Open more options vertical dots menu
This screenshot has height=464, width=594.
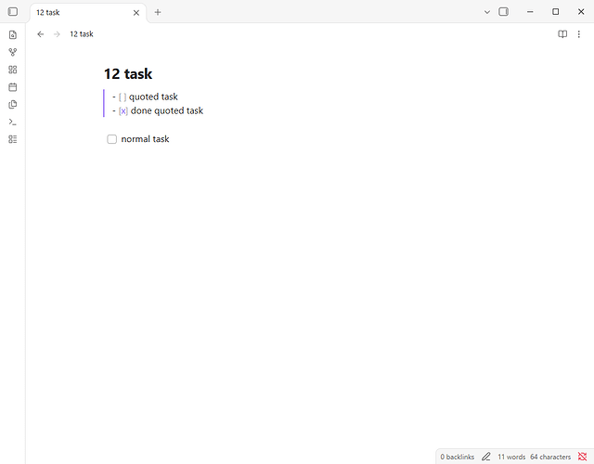tap(579, 34)
